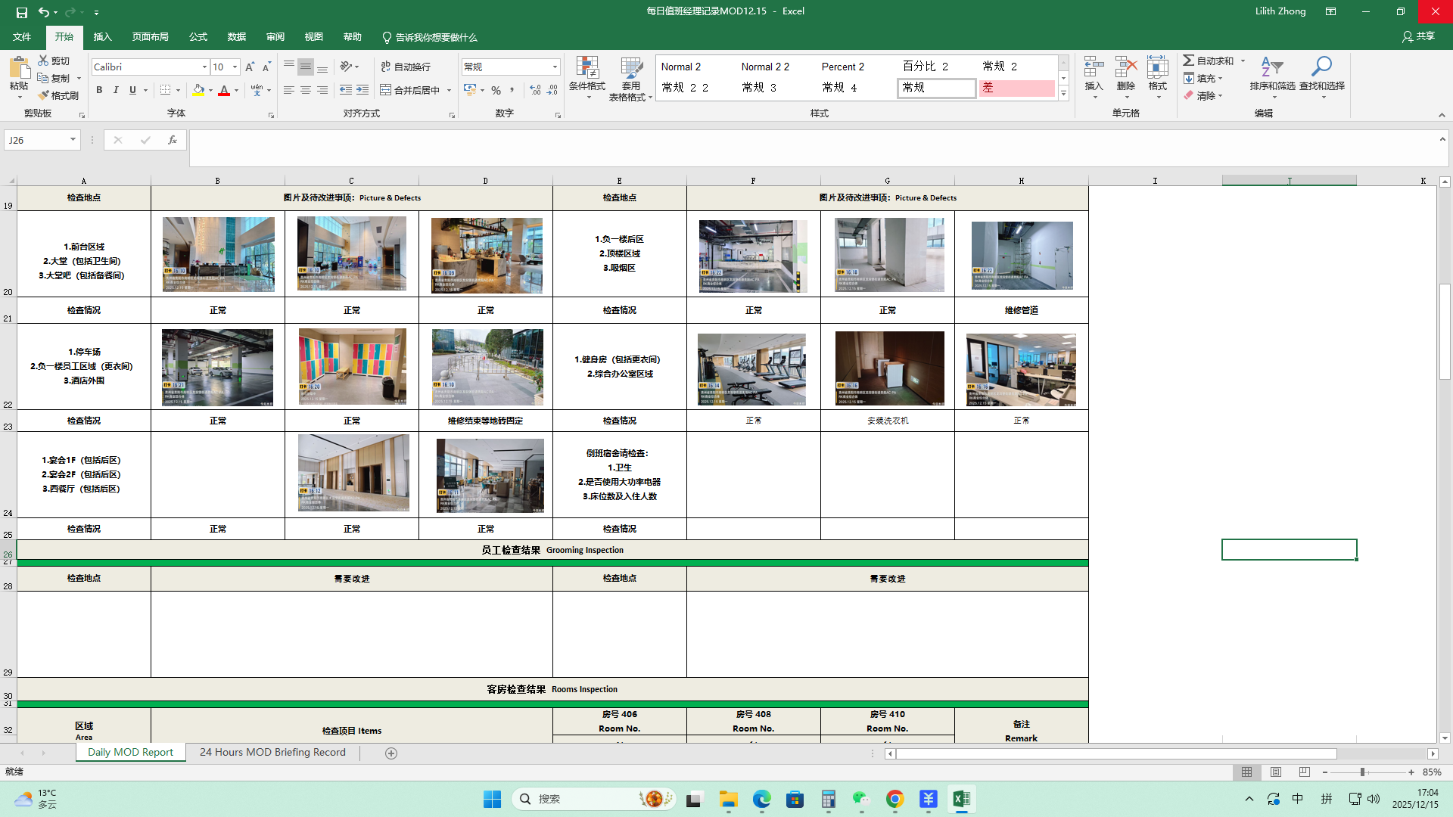The width and height of the screenshot is (1453, 817).
Task: Click the Increase Font Size icon
Action: (250, 67)
